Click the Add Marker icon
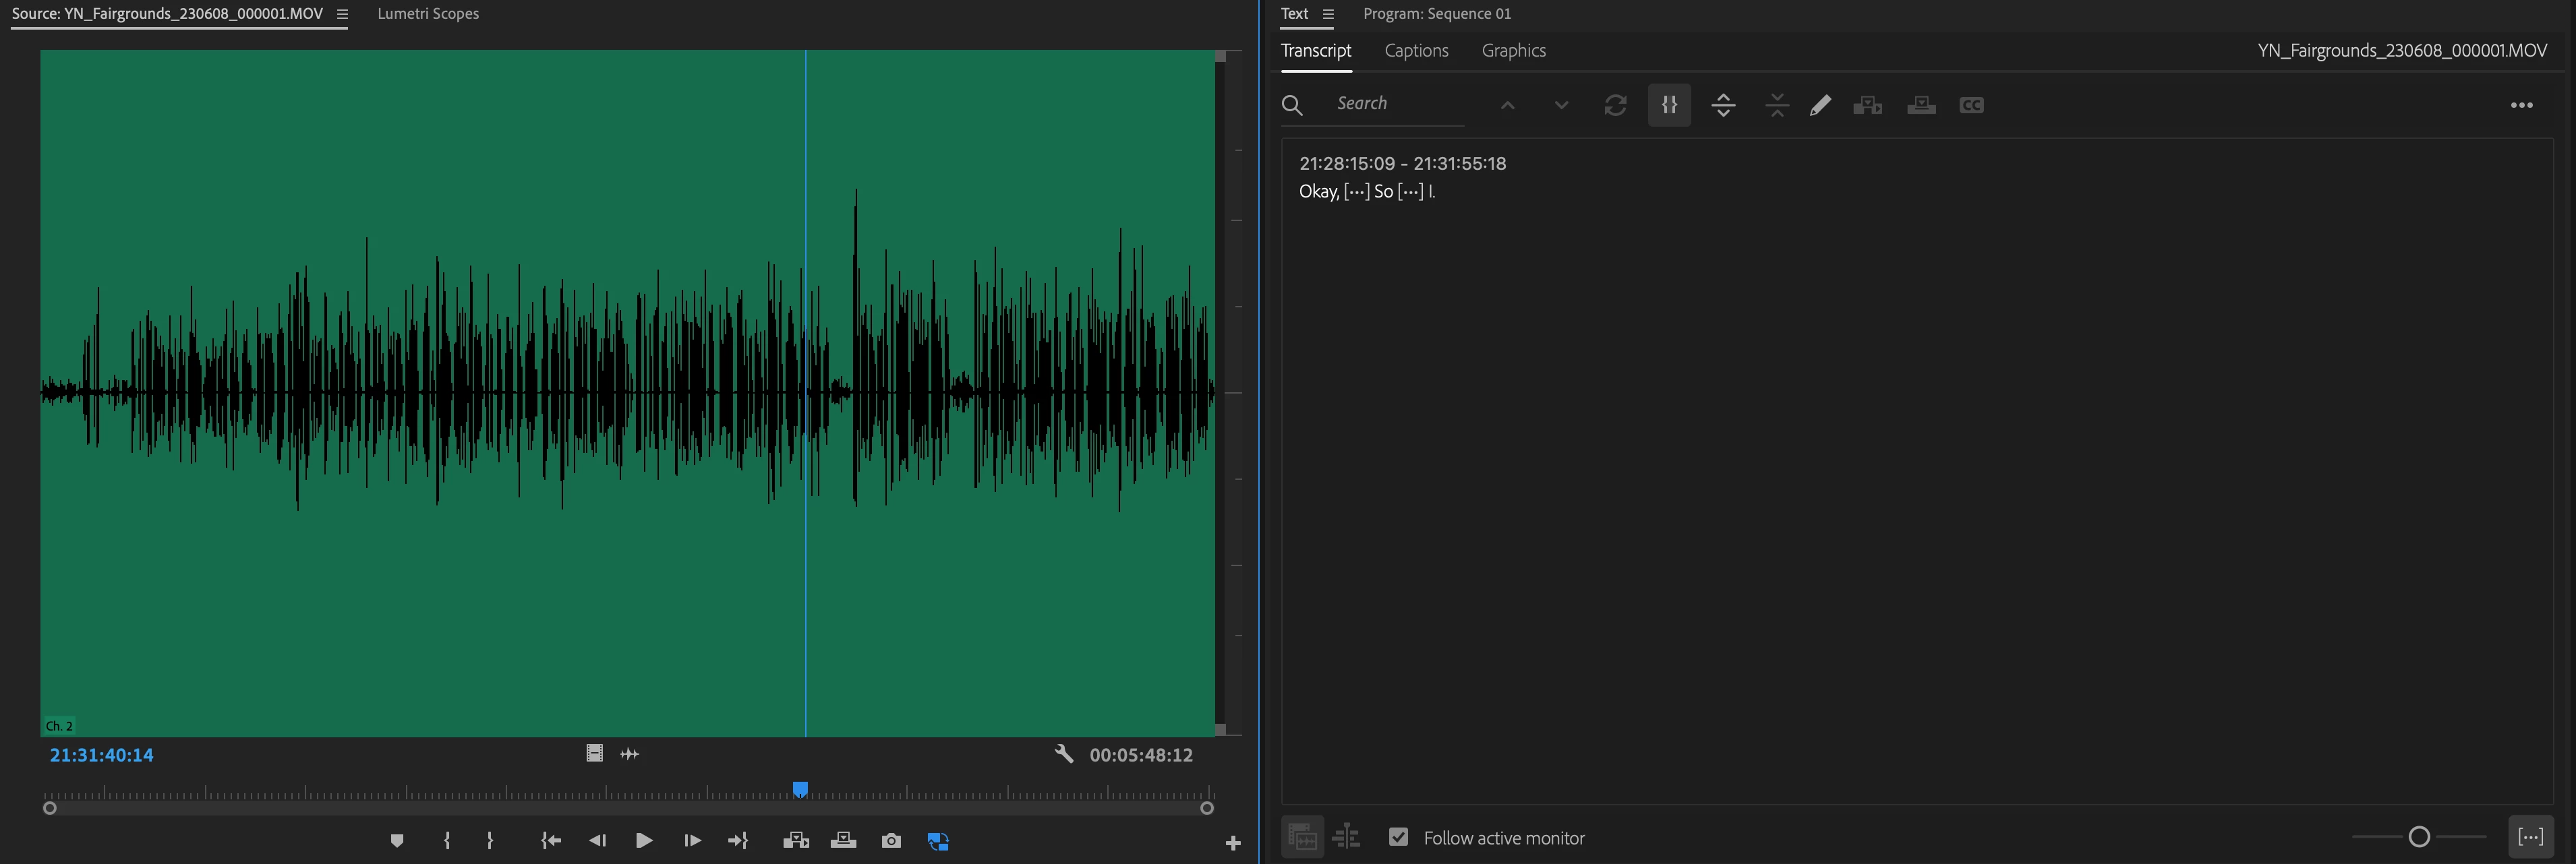This screenshot has height=864, width=2576. pos(397,841)
